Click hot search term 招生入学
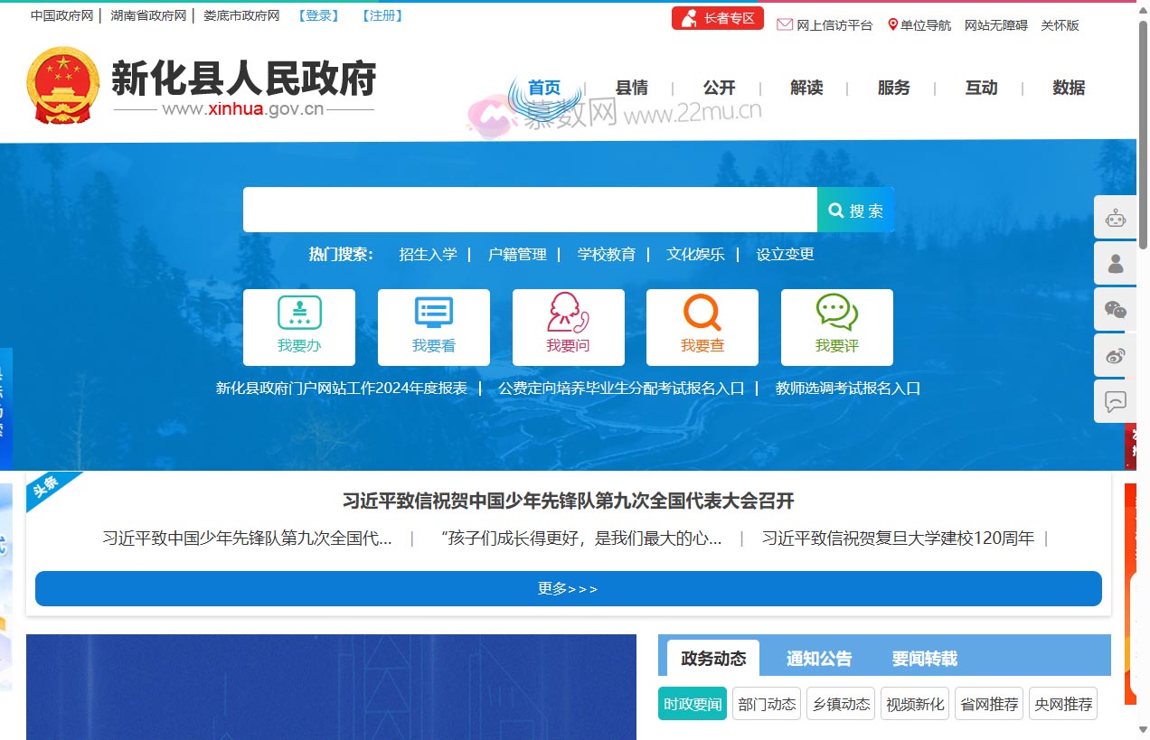This screenshot has height=740, width=1150. (x=428, y=254)
